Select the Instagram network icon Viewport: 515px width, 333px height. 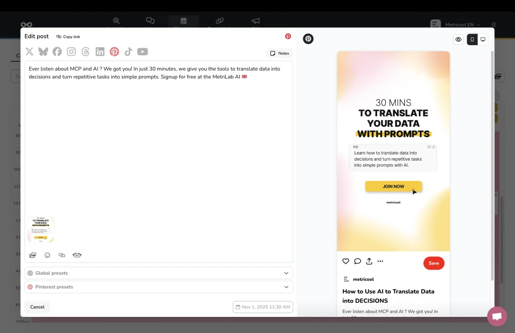(x=71, y=52)
